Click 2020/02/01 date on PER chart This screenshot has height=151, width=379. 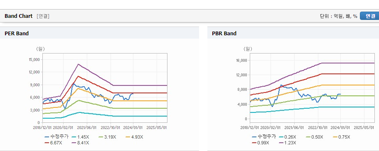pos(64,127)
